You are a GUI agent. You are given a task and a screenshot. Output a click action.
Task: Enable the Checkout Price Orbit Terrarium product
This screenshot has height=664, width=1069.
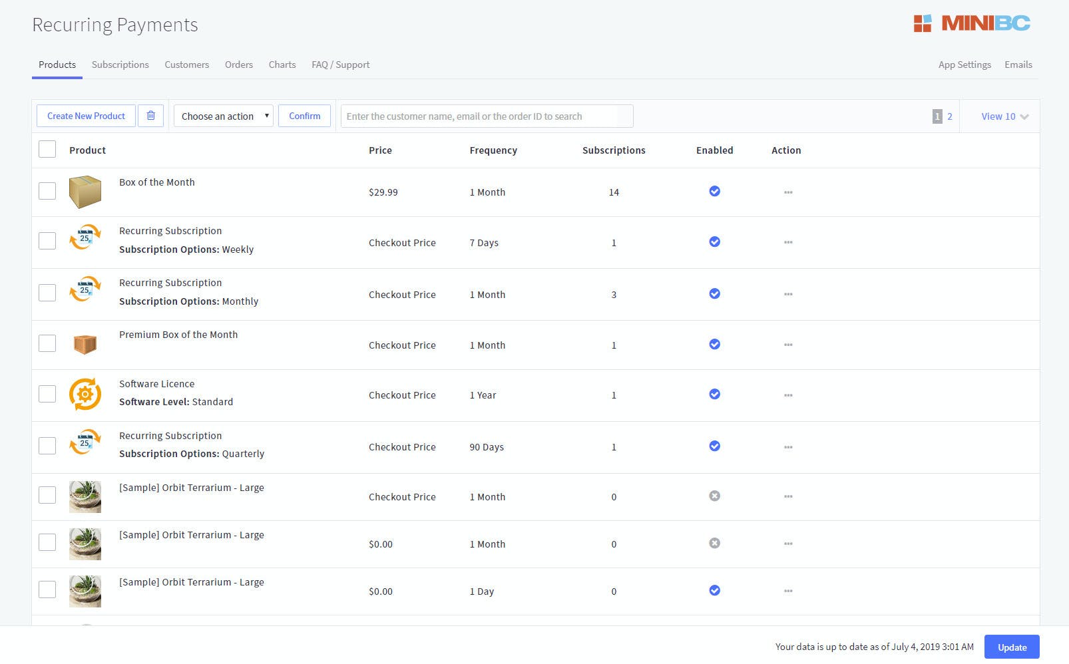pos(714,496)
